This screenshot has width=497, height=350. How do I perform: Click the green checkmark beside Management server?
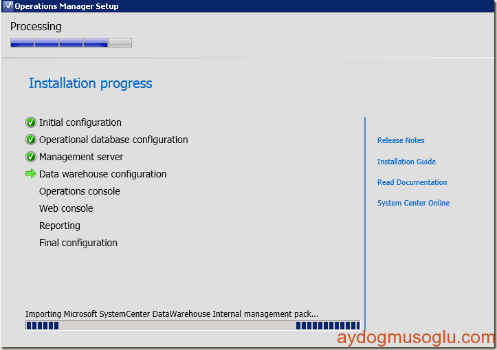31,157
